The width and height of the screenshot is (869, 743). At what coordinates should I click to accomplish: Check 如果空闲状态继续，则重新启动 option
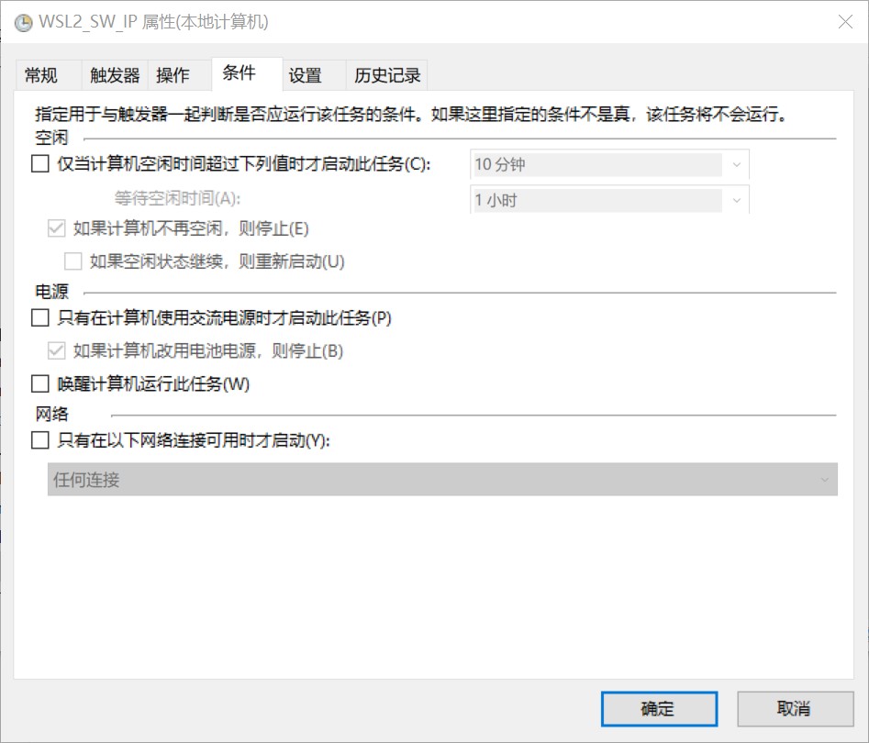73,261
